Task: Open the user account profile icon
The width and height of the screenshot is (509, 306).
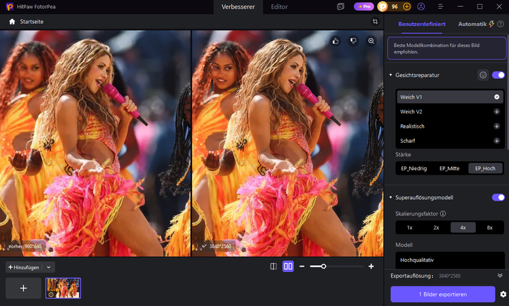Action: click(421, 7)
